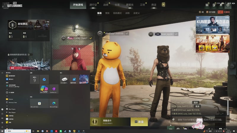Viewport: 237px width, 133px height.
Task: Click the game mode icon beside 准备战斗
Action: (95, 122)
